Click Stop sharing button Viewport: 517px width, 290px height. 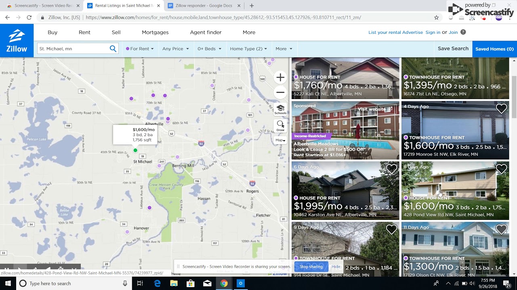311,267
